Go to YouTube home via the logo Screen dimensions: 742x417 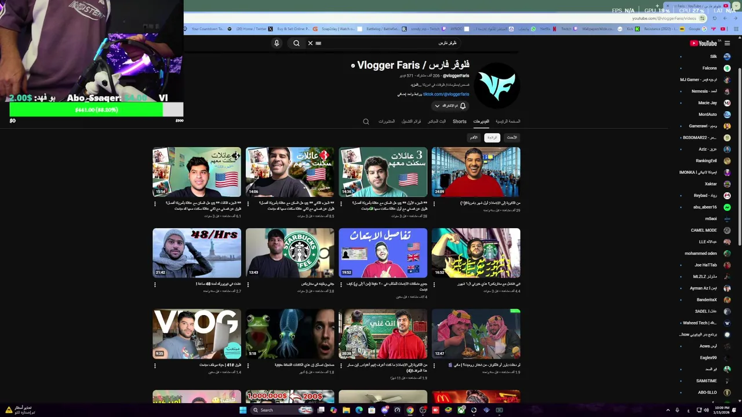coord(704,43)
